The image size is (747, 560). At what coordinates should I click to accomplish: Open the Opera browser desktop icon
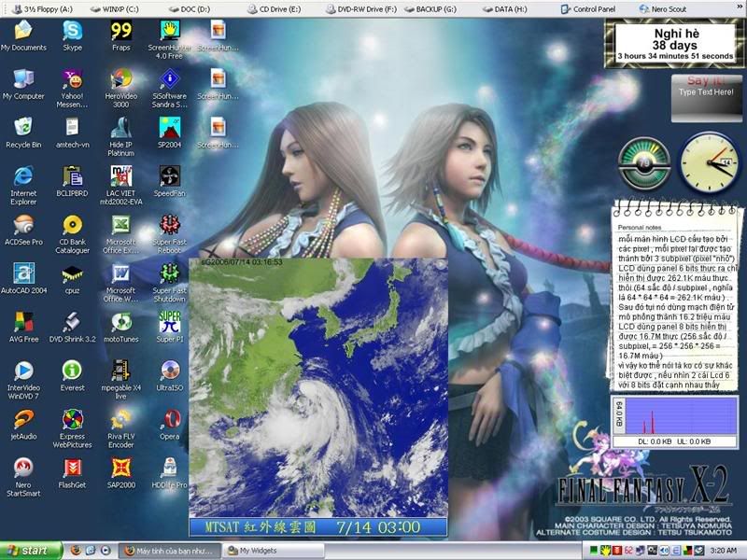[170, 425]
